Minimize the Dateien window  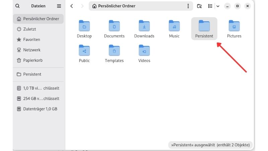[227, 6]
